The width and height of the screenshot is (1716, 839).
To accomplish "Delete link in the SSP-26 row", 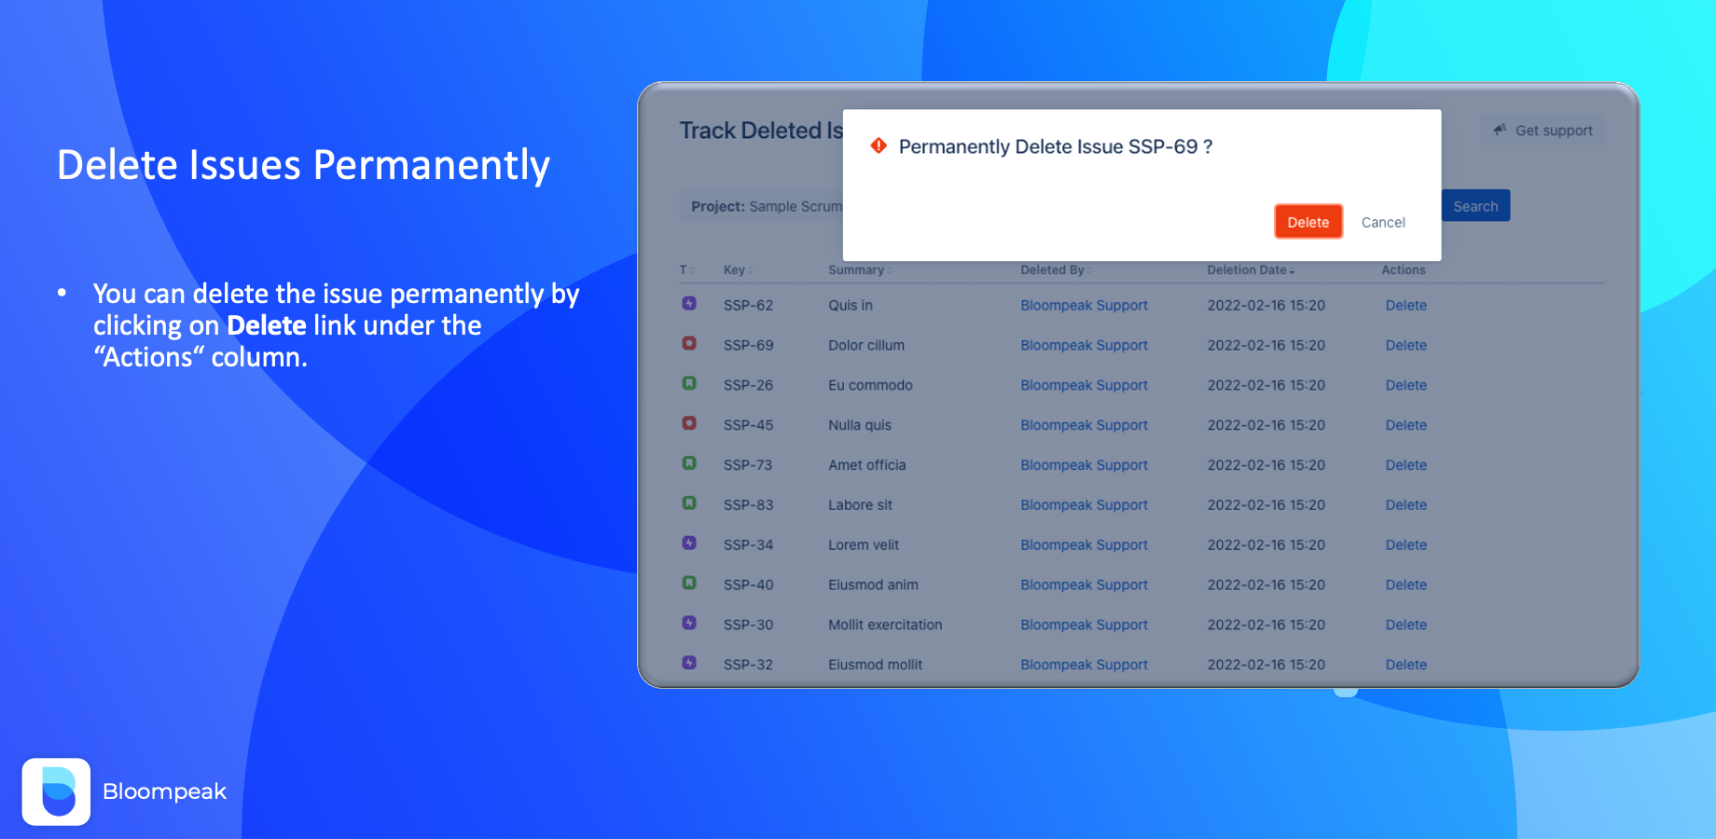I will (1405, 385).
